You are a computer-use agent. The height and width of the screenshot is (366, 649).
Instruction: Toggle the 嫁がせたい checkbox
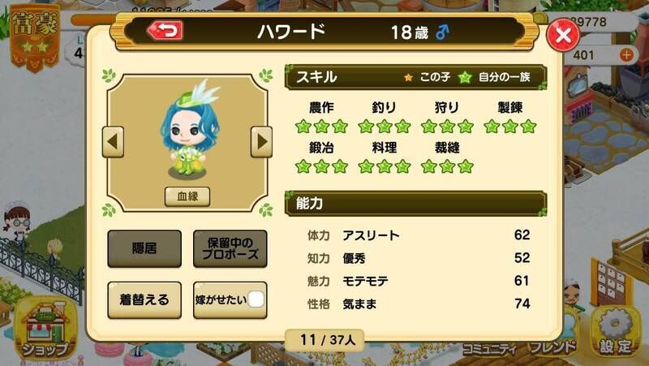[x=256, y=299]
